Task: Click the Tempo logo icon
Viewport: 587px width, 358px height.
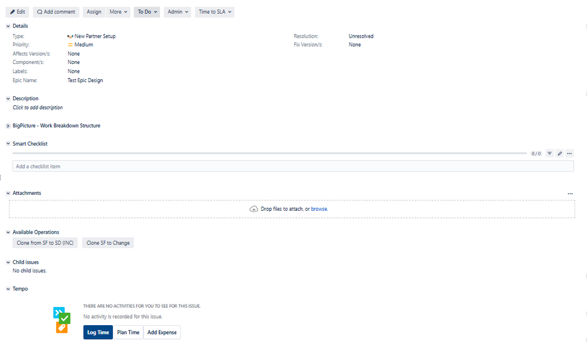Action: [x=62, y=320]
